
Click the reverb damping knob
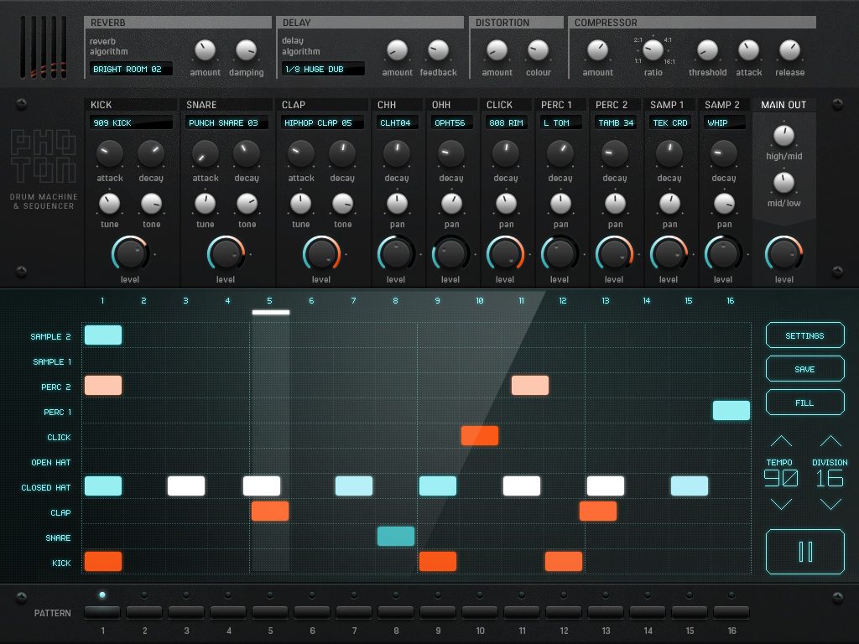[246, 50]
